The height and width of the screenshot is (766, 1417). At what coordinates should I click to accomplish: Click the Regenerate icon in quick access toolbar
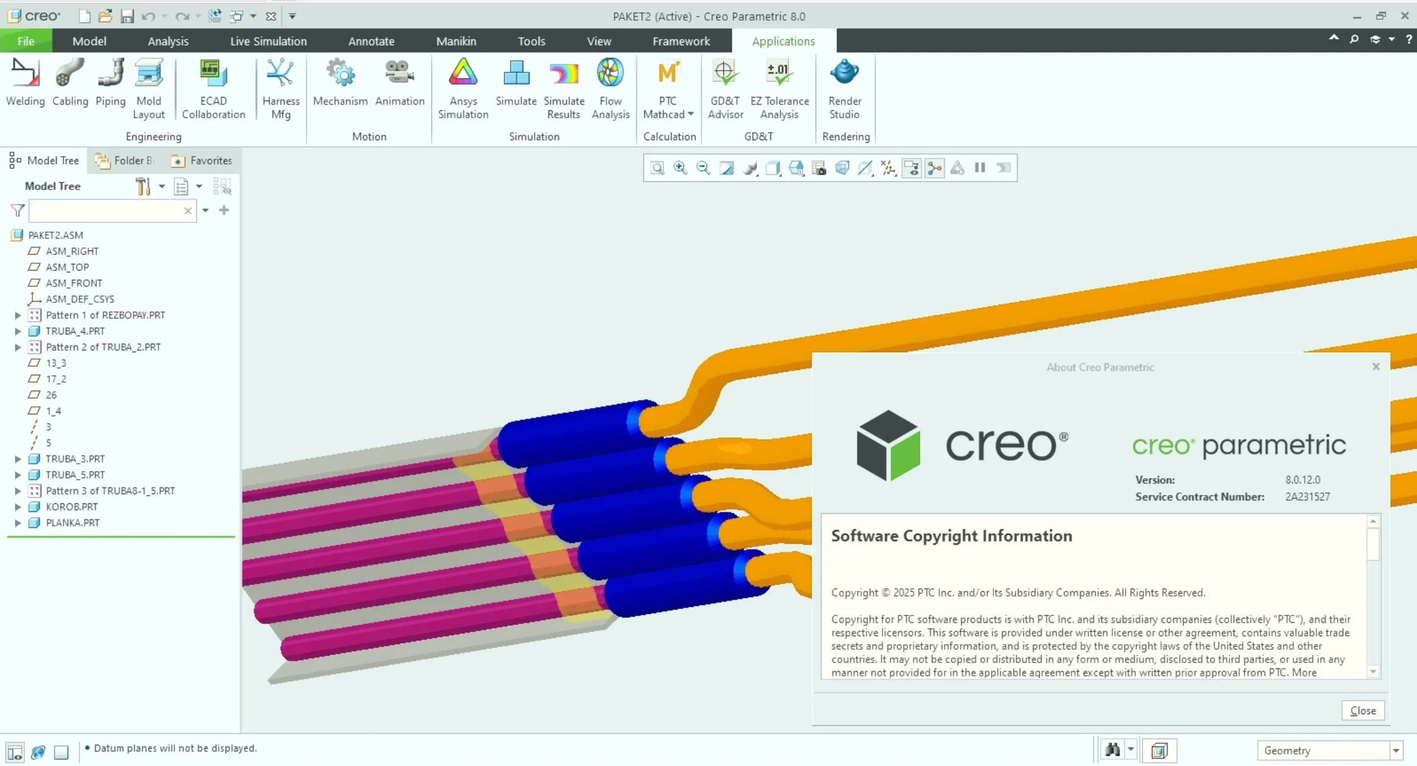click(x=215, y=16)
